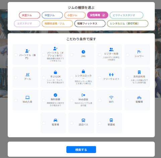Tick the 駐車場 checkbox
The height and width of the screenshot is (158, 161).
(44, 123)
